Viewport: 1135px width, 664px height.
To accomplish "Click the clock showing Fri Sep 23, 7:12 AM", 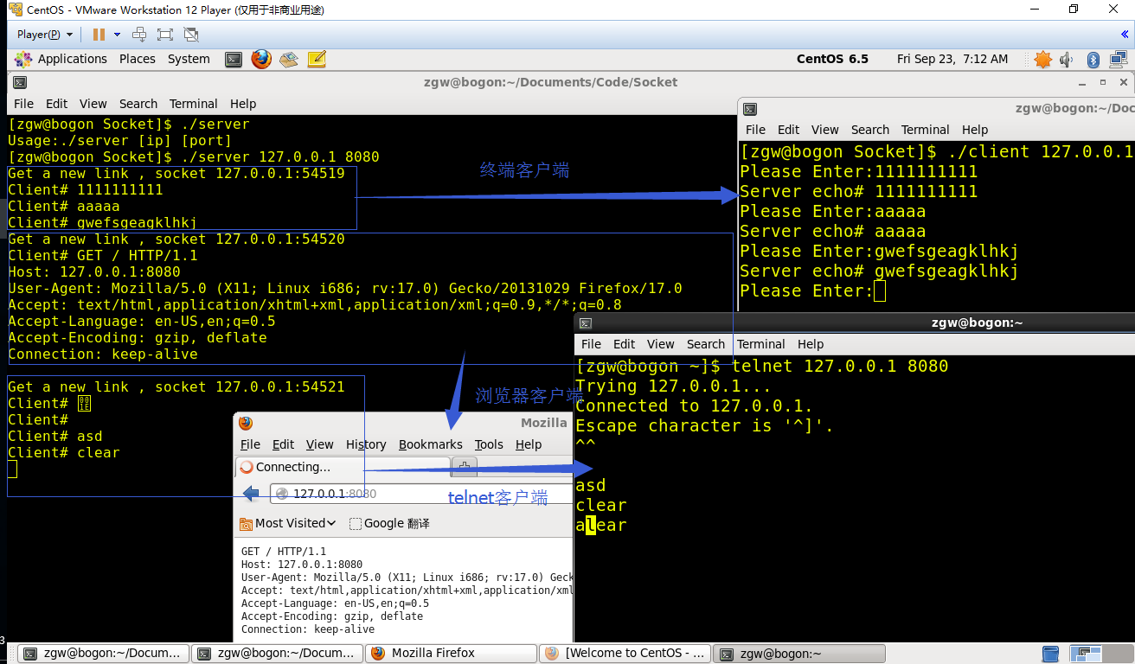I will click(952, 59).
